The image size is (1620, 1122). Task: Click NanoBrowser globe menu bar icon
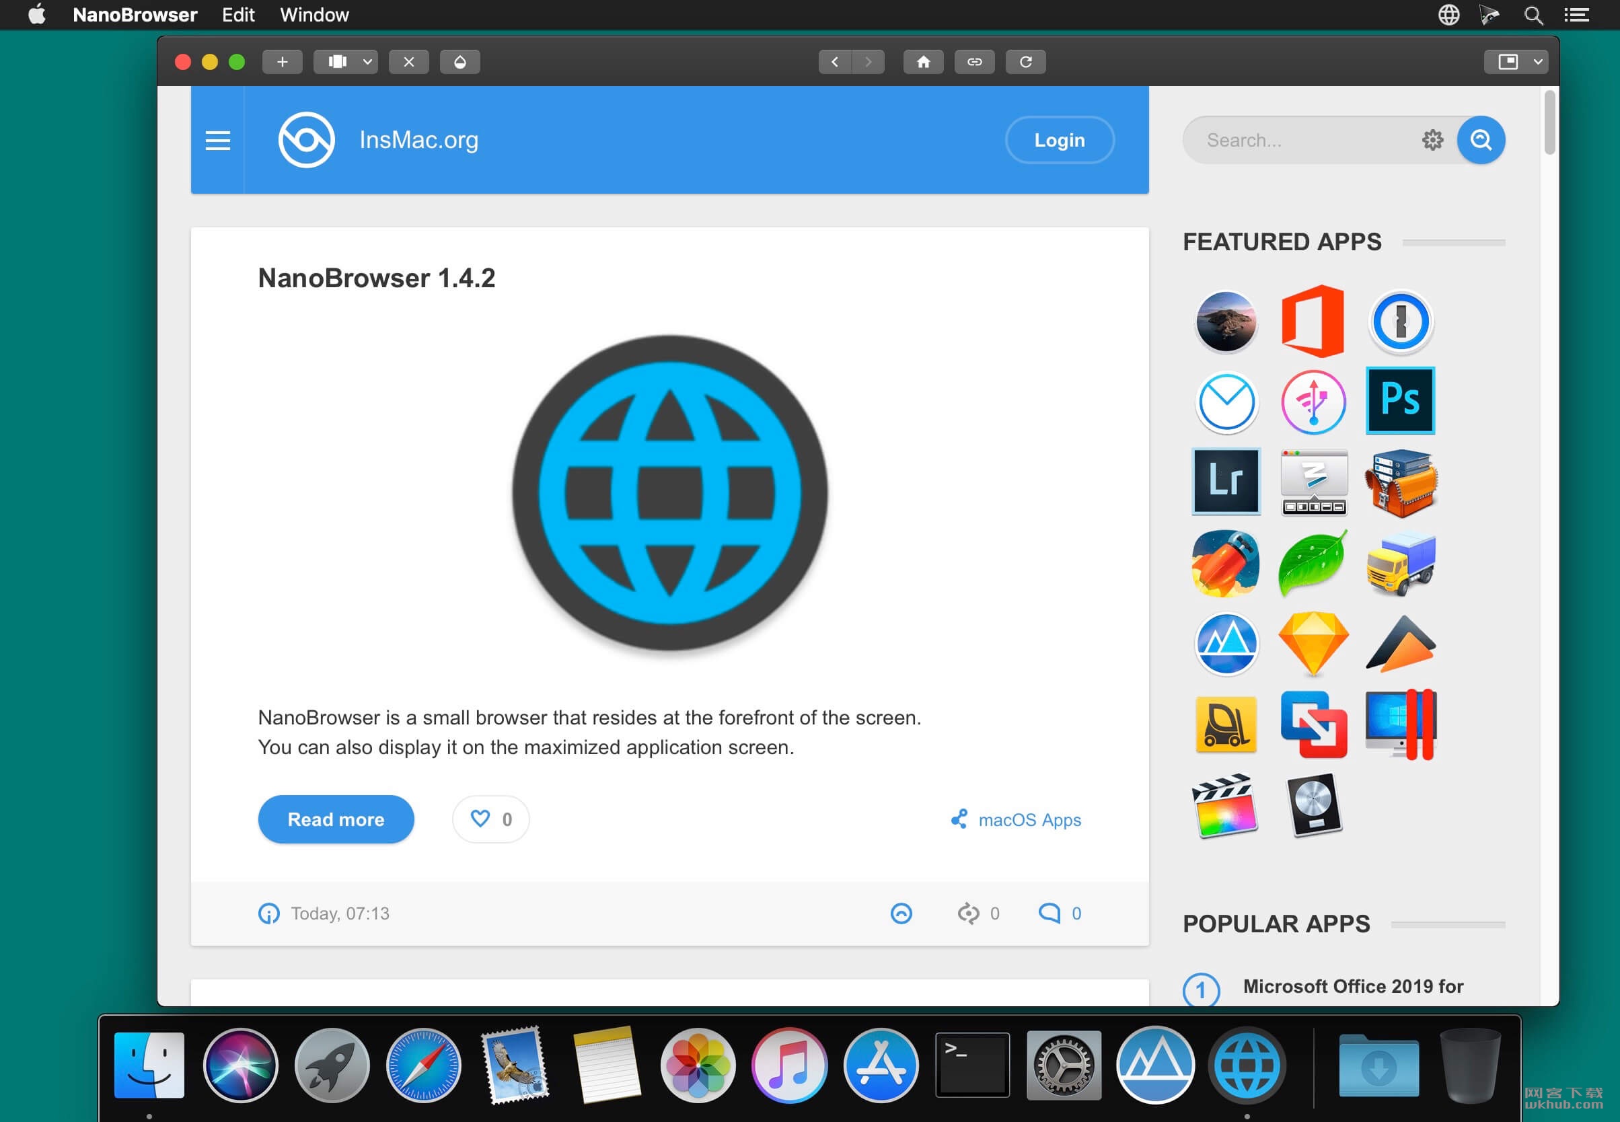pyautogui.click(x=1448, y=15)
